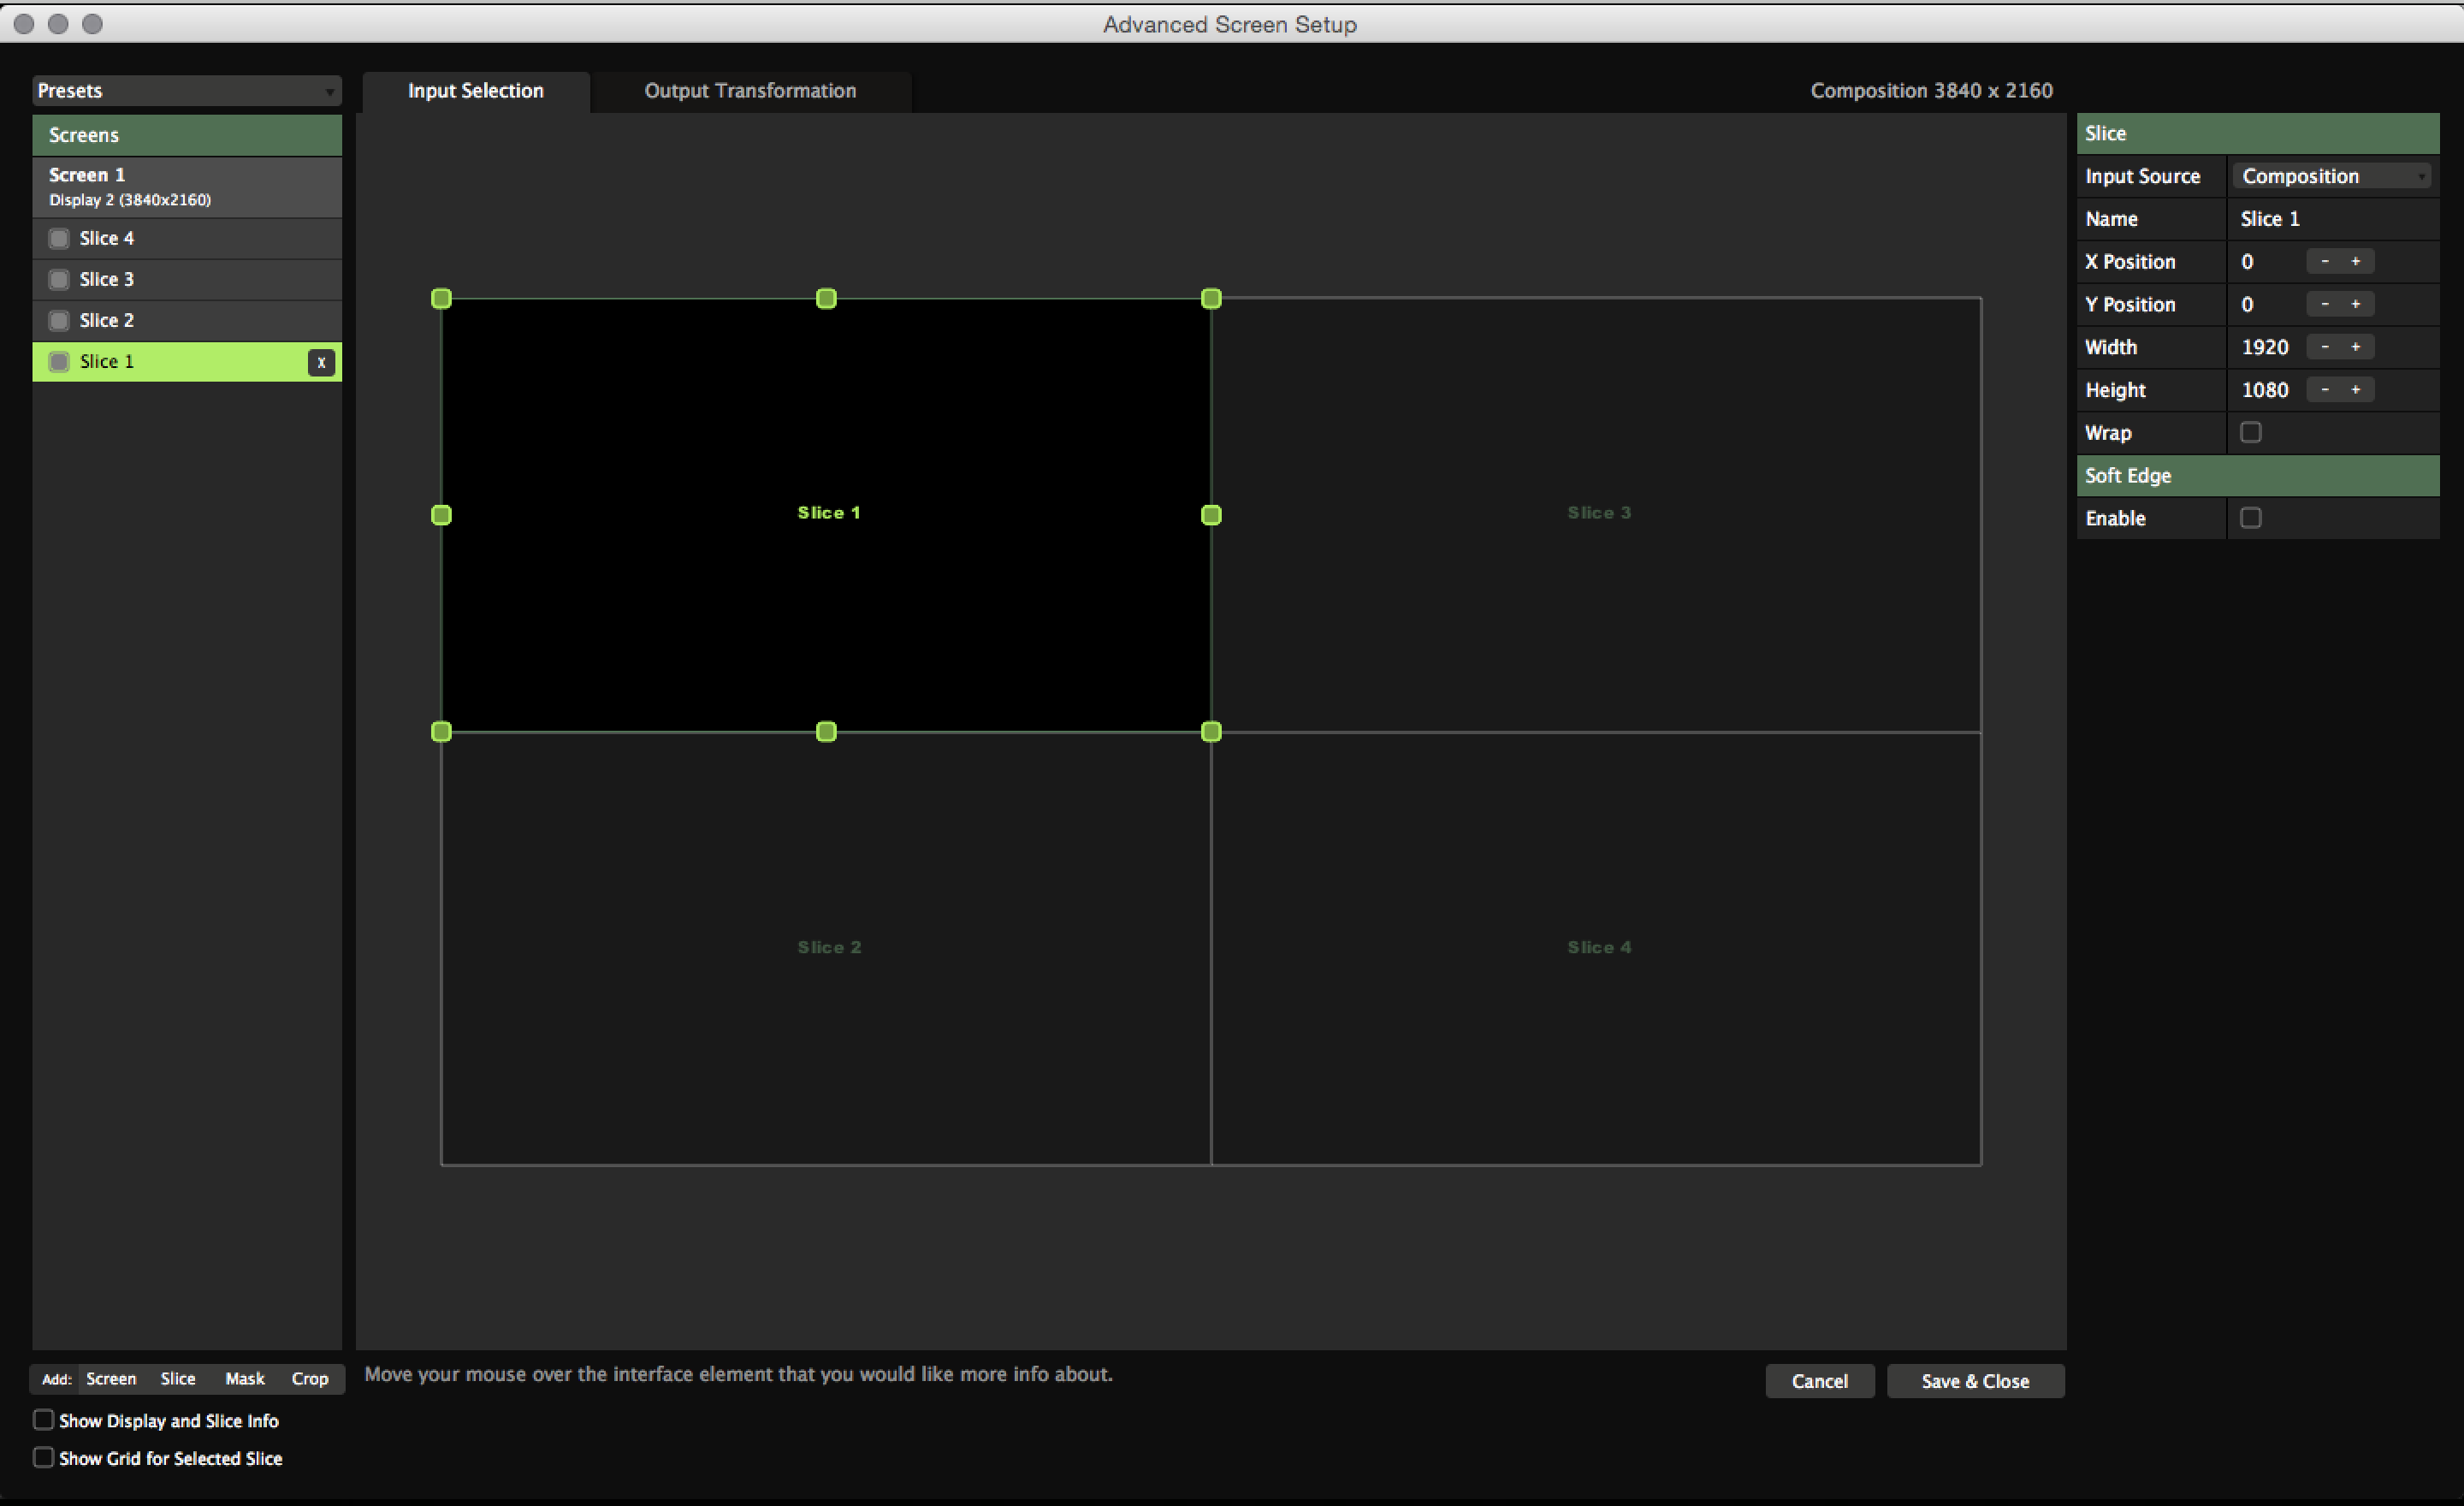Enable the Wrap checkbox
The image size is (2464, 1506).
click(2251, 432)
